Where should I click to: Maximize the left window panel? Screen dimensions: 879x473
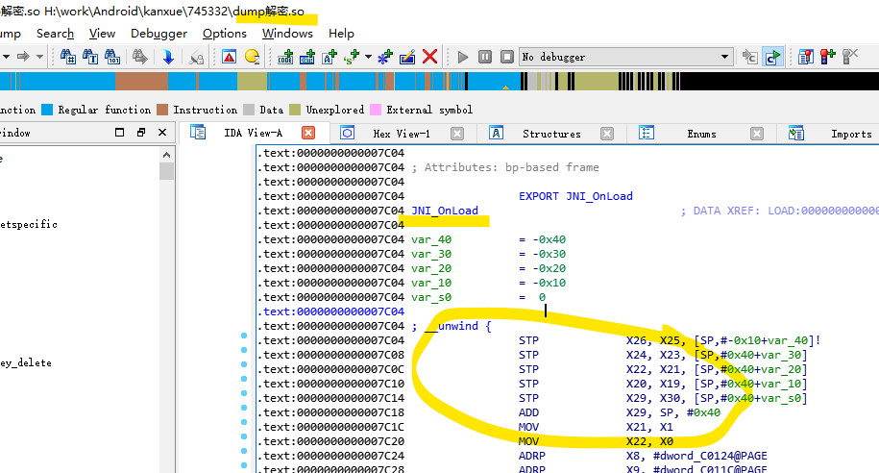click(x=119, y=133)
